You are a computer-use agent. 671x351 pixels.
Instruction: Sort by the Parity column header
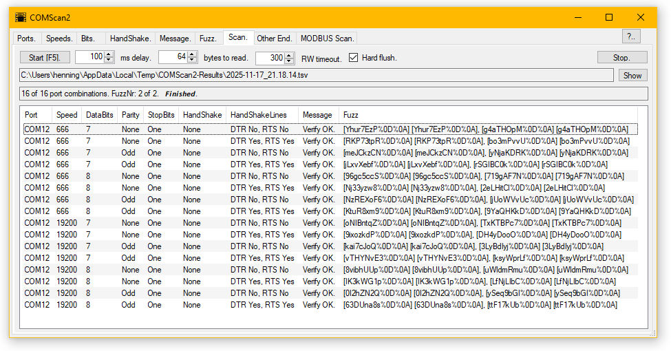tap(131, 115)
